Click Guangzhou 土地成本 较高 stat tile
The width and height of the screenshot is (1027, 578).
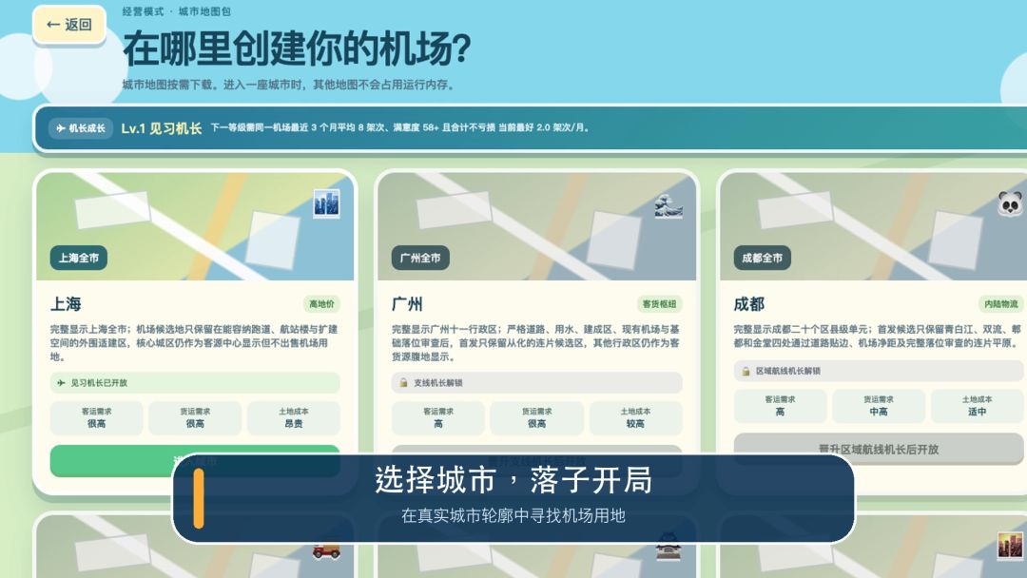click(x=635, y=417)
